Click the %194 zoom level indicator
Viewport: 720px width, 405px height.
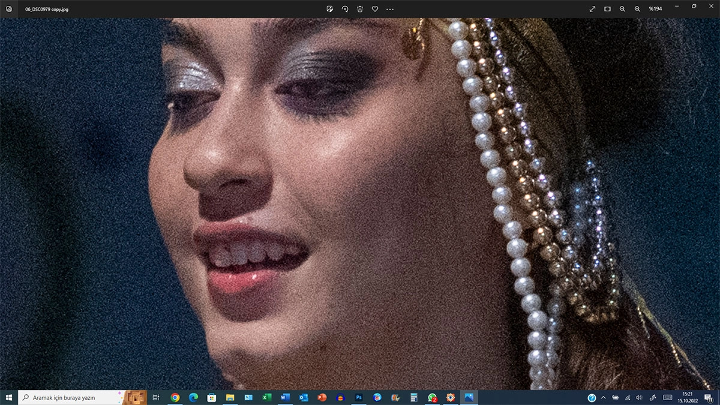[x=655, y=9]
